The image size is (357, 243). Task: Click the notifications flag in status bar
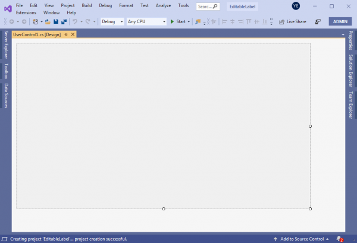tap(339, 238)
